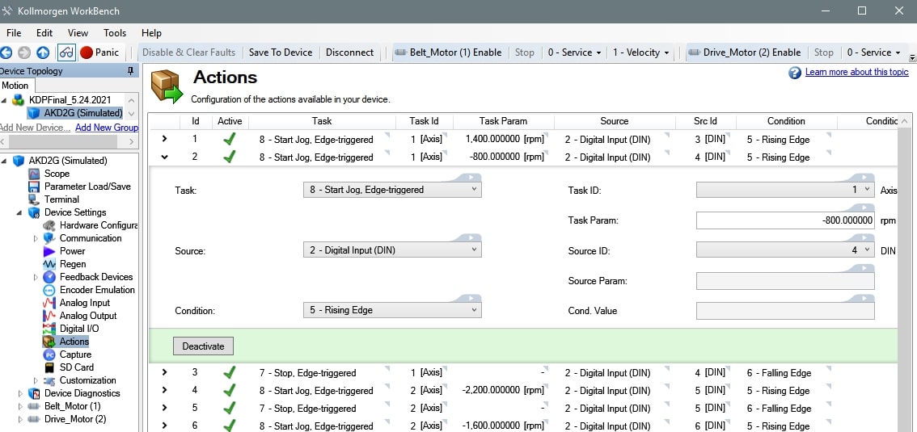Toggle Active checkmark for action 6
Viewport: 917px width, 432px height.
230,426
